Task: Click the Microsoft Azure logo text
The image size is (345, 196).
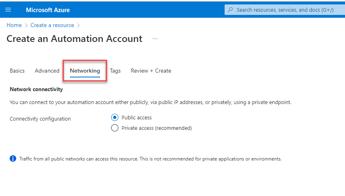Action: pyautogui.click(x=48, y=10)
